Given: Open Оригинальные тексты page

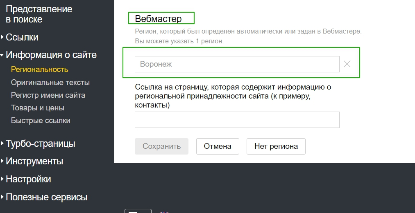Looking at the screenshot, I should tap(50, 83).
